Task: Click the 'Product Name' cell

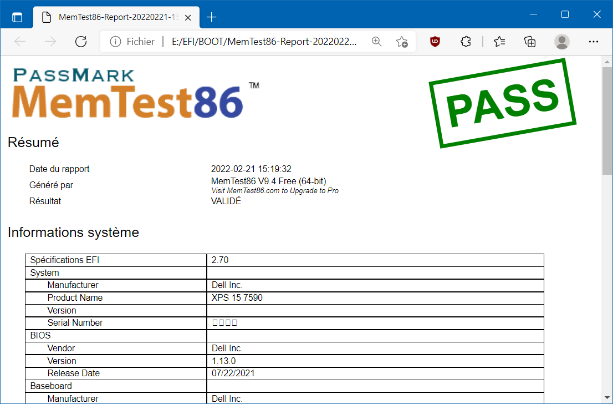Action: point(116,297)
